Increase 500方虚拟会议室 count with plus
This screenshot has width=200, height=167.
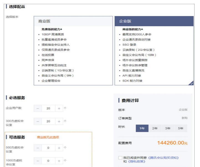[59, 148]
